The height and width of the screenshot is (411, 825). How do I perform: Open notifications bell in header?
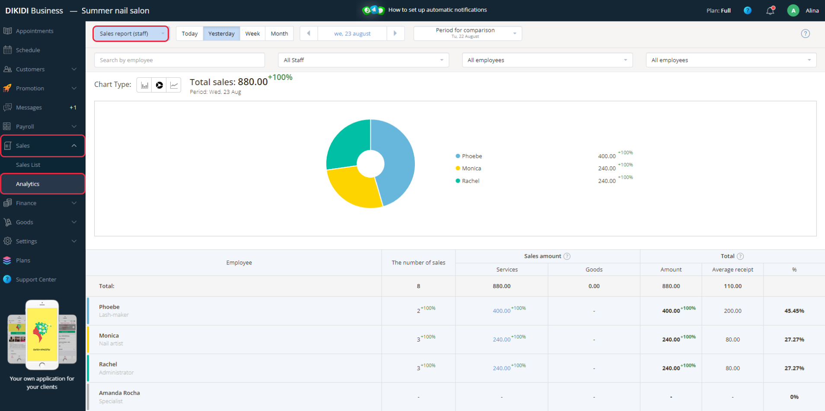(x=770, y=10)
